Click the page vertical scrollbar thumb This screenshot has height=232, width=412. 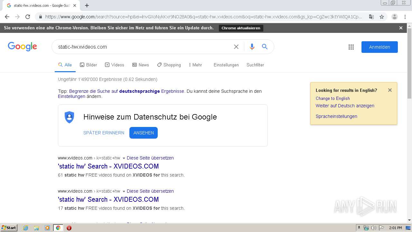click(x=409, y=63)
